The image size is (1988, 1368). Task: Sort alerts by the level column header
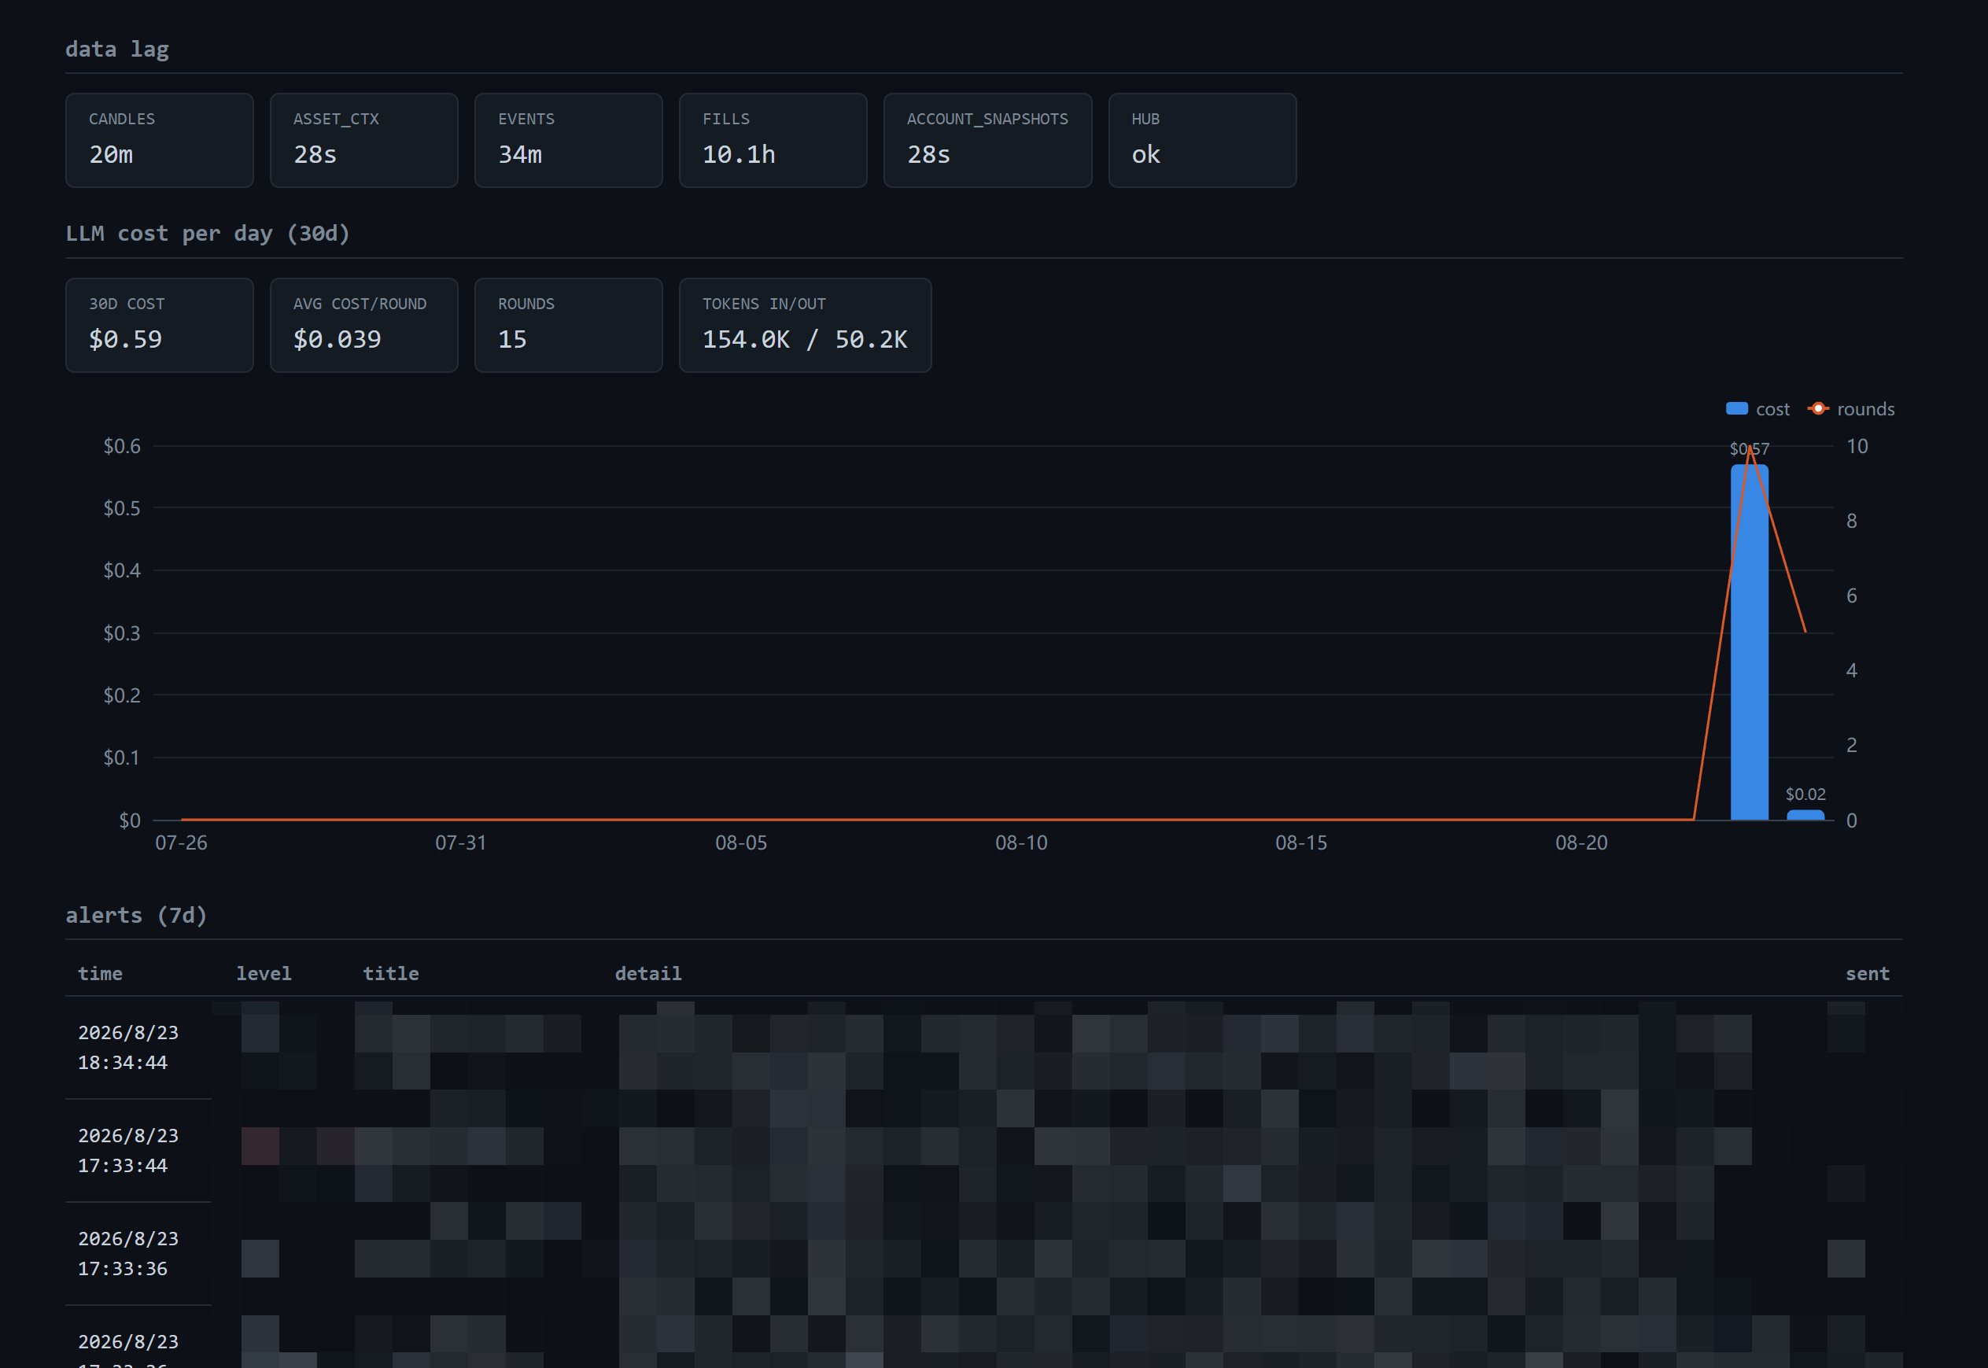tap(264, 974)
